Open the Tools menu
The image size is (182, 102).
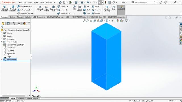[x=42, y=3]
